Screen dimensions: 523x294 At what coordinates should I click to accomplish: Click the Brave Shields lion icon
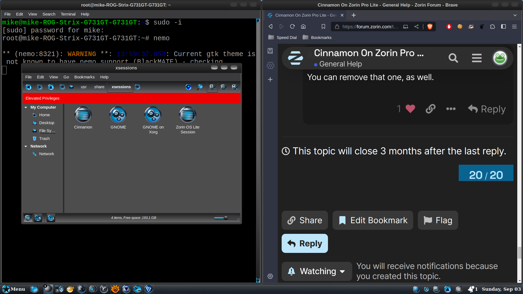pos(430,26)
